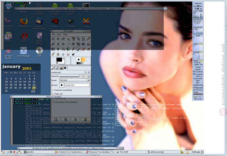Select the Move tool in GIMP
Image resolution: width=227 pixels, height=156 pixels.
click(63, 44)
